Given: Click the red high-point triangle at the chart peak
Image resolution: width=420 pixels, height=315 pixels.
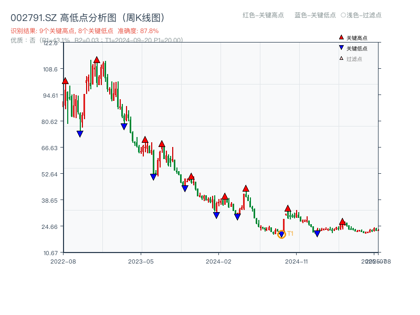Looking at the screenshot, I should [98, 59].
